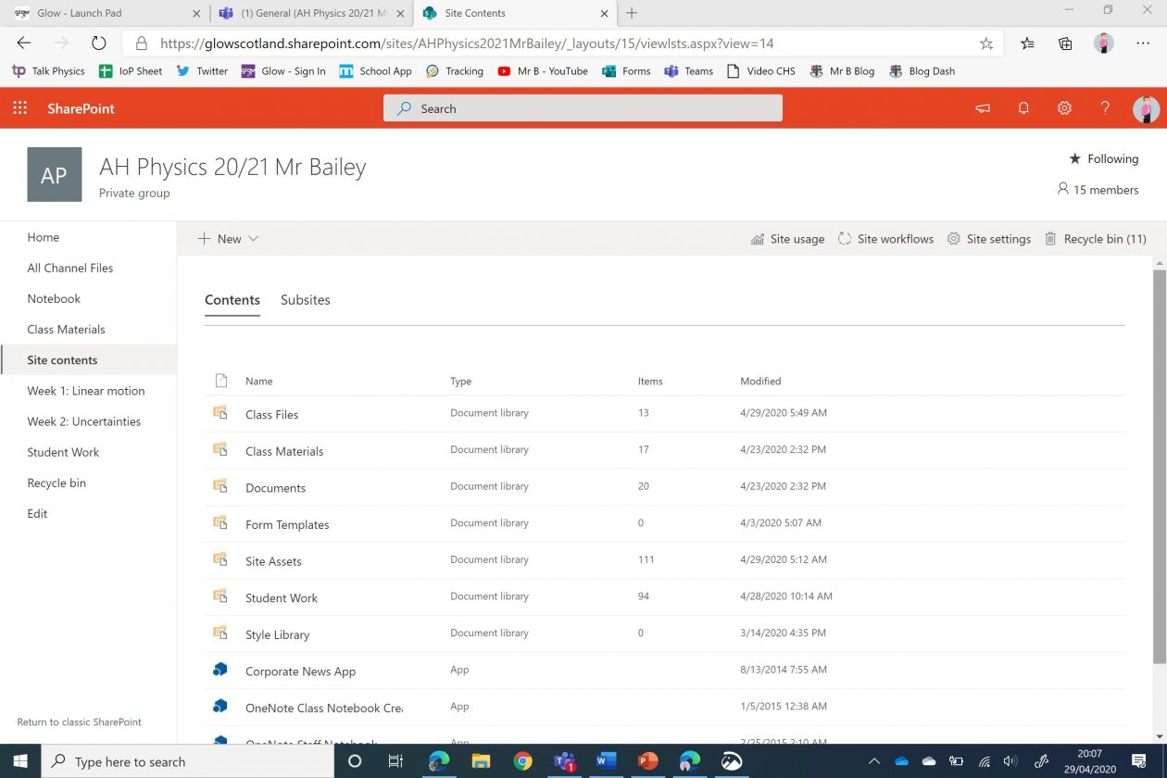The height and width of the screenshot is (778, 1167).
Task: Click the Class Materials library icon in list
Action: [x=220, y=450]
